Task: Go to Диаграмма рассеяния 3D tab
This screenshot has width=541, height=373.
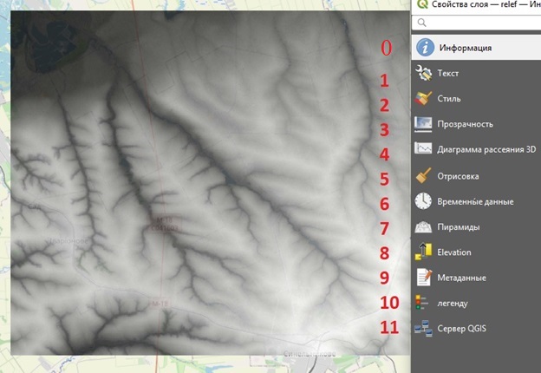Action: click(476, 149)
